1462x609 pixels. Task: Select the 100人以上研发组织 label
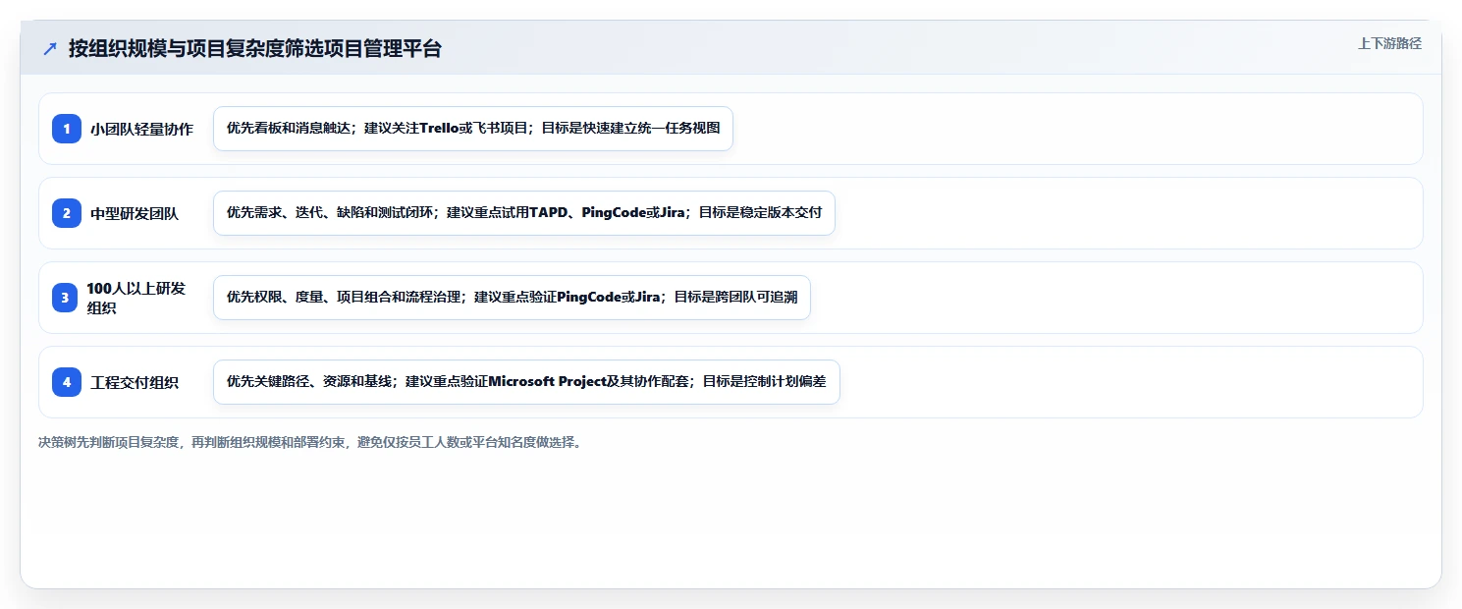pos(135,298)
